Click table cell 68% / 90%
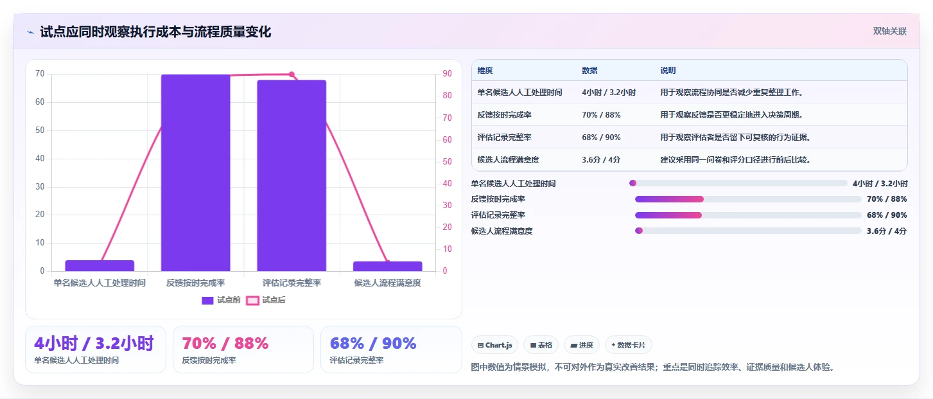Viewport: 933px width, 399px height. click(601, 137)
